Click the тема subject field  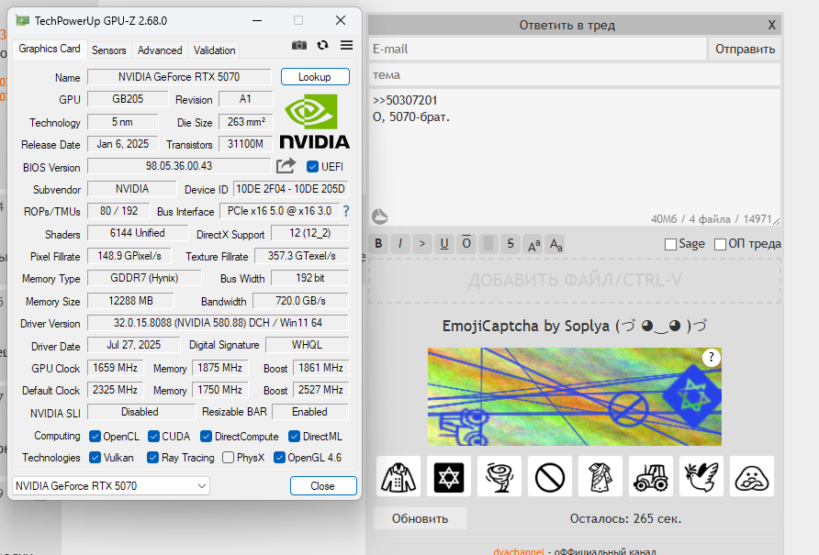pyautogui.click(x=575, y=74)
